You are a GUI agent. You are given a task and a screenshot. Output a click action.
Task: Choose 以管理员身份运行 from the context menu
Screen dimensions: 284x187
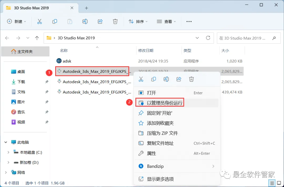click(x=177, y=103)
